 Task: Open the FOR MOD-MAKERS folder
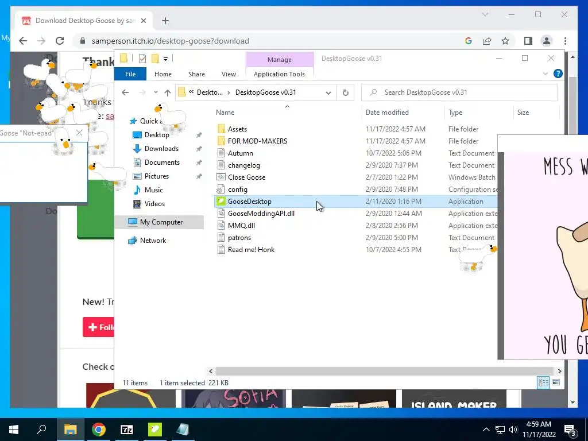tap(257, 141)
